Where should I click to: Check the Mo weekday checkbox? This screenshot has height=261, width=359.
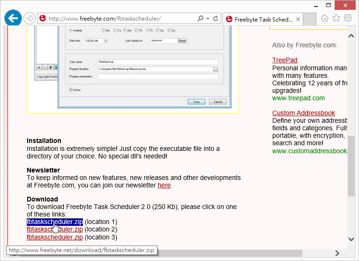coord(104,30)
